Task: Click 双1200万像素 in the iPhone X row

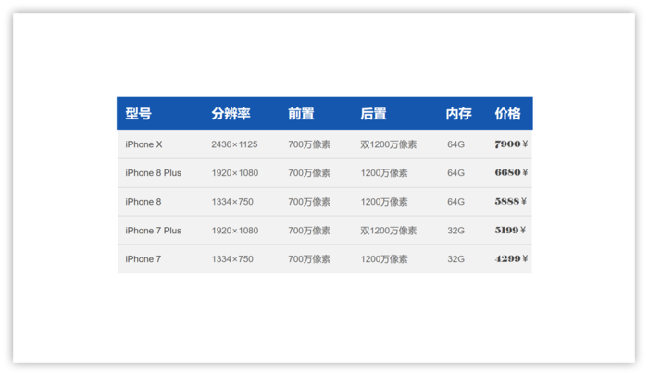Action: (389, 144)
